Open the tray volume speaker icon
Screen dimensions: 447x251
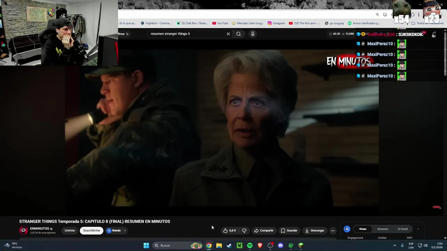pyautogui.click(x=425, y=245)
